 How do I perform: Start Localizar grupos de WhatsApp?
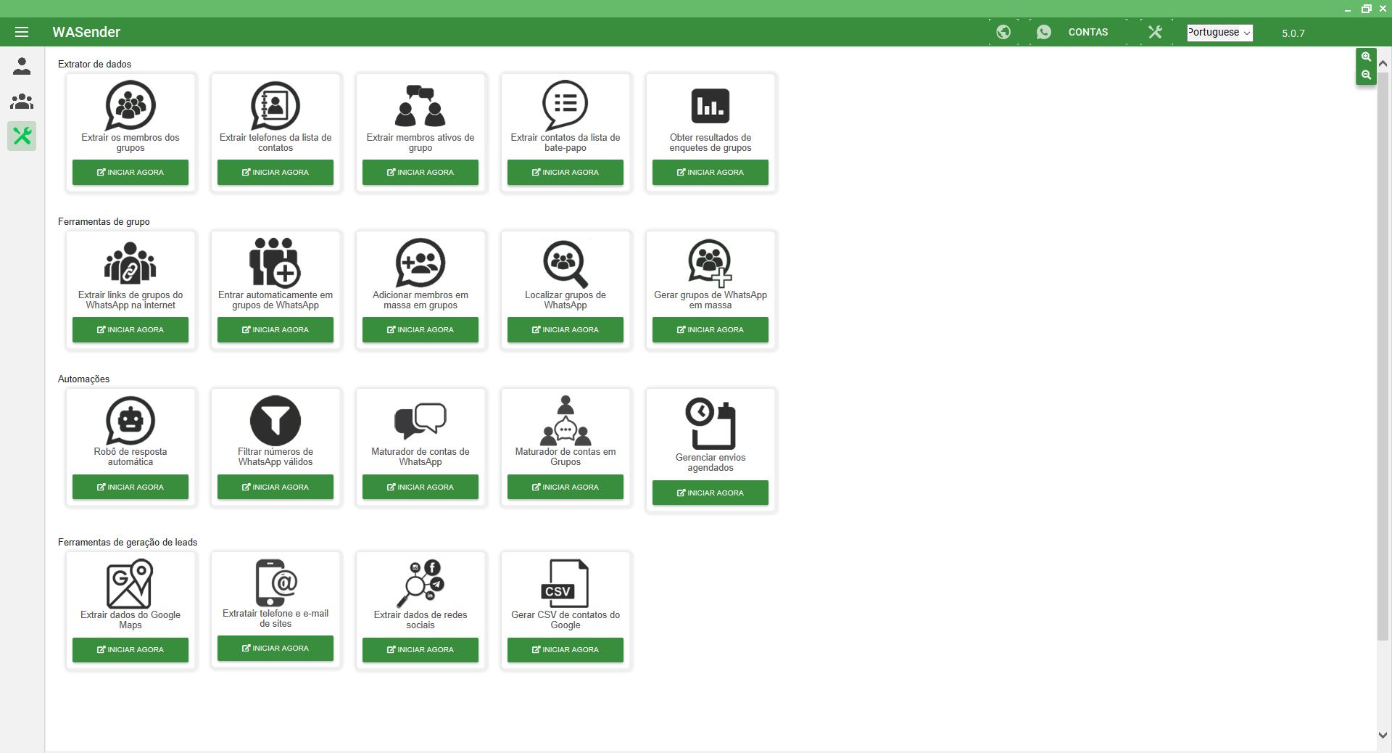(x=565, y=330)
